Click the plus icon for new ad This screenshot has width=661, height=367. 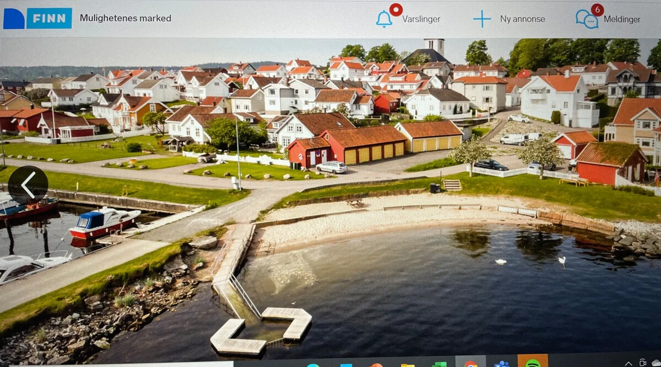(x=482, y=19)
